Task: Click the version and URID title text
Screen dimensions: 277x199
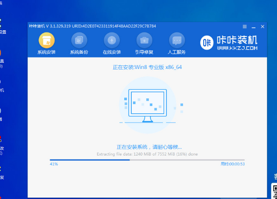Action: (x=93, y=26)
